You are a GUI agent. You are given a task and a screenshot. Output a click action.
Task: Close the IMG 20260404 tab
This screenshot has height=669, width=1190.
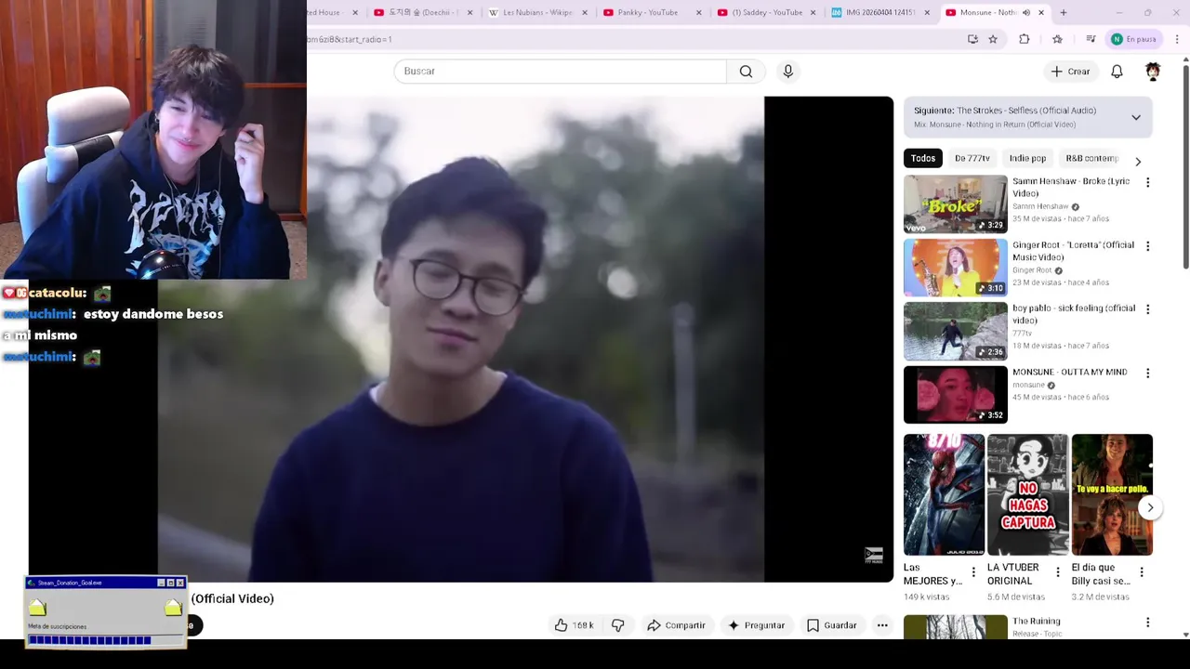coord(927,12)
